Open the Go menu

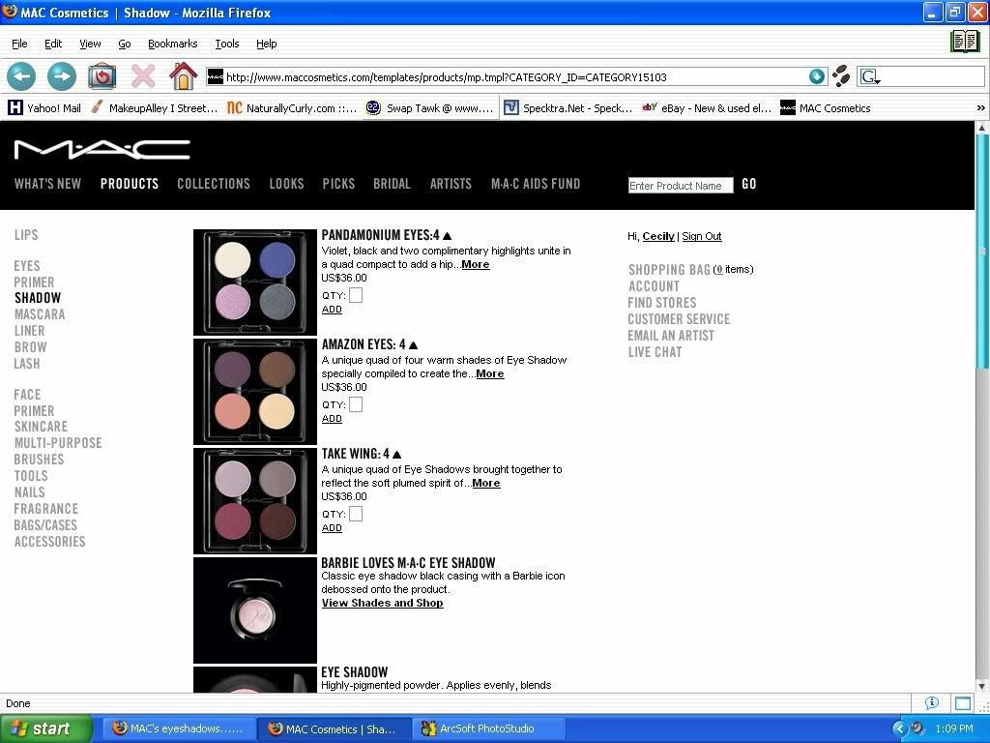coord(125,44)
